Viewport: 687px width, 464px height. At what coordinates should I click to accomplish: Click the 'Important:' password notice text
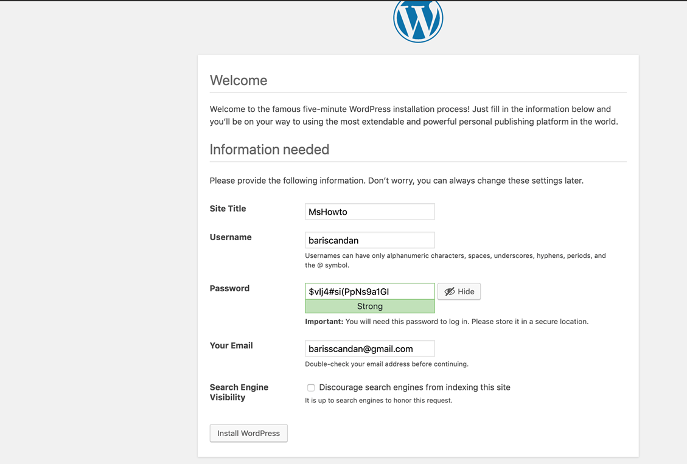(x=447, y=322)
